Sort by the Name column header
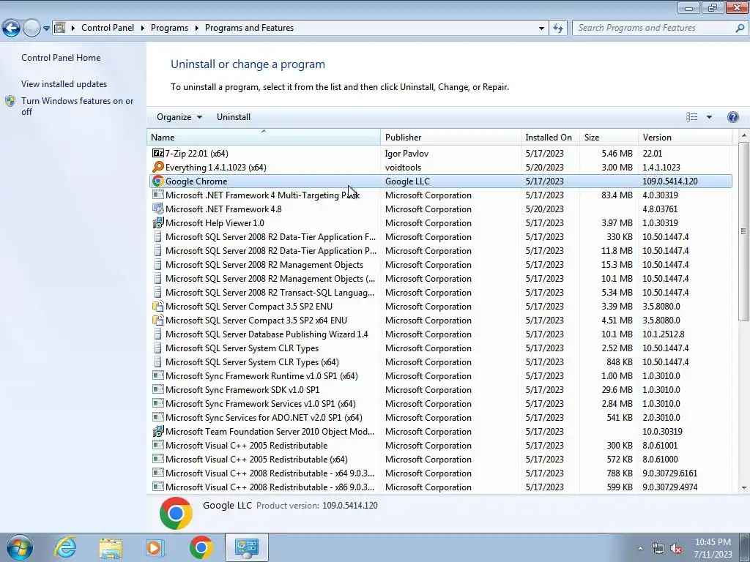This screenshot has width=750, height=562. click(x=264, y=137)
